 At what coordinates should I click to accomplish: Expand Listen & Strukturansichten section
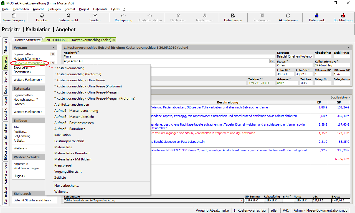click(32, 200)
